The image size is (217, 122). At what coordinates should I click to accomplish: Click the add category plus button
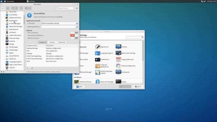pos(27,68)
